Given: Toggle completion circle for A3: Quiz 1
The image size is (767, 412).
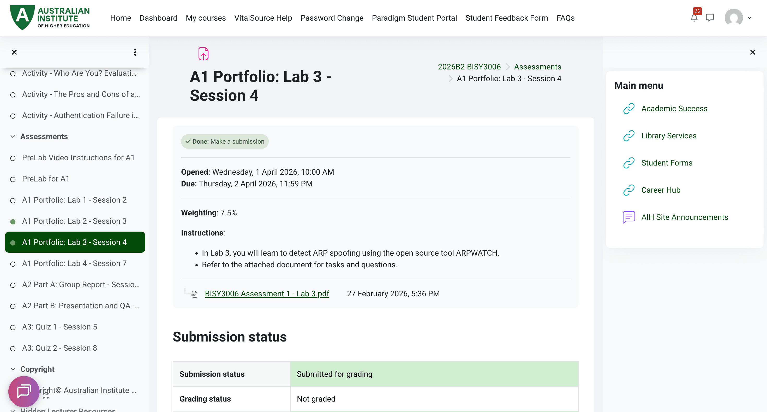Looking at the screenshot, I should (13, 327).
